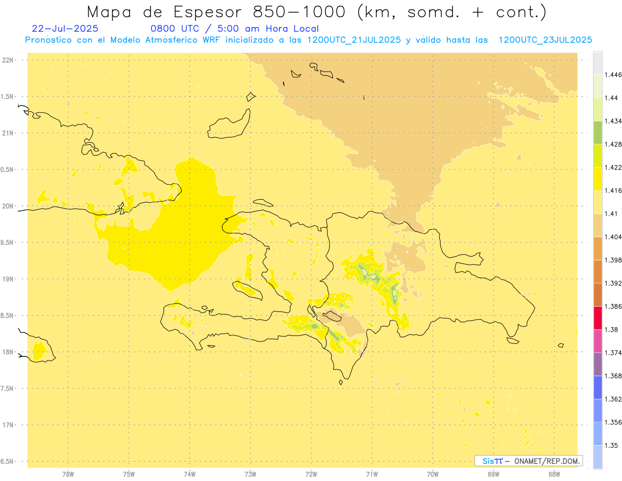Click the color bar value '1.428'
This screenshot has height=481, width=622.
[614, 144]
